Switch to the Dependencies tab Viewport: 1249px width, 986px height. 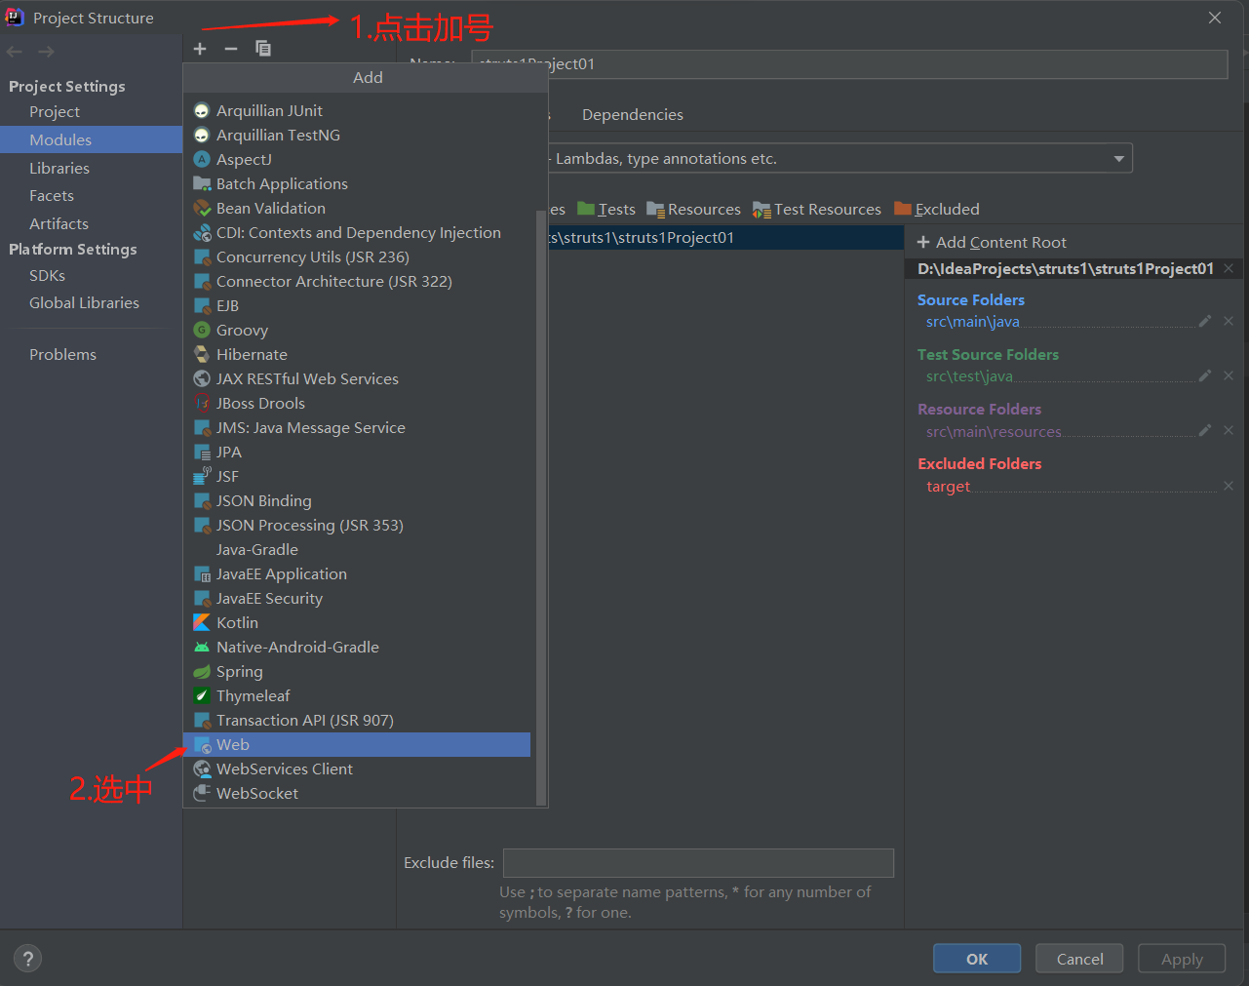tap(633, 115)
